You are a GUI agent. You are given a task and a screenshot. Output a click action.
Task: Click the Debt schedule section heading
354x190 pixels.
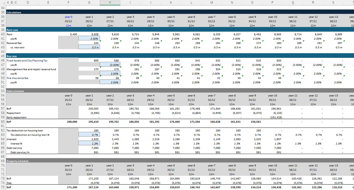tap(15, 91)
